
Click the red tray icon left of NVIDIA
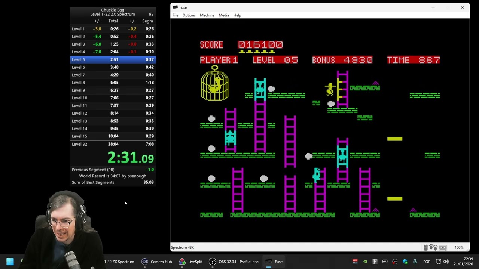[355, 262]
